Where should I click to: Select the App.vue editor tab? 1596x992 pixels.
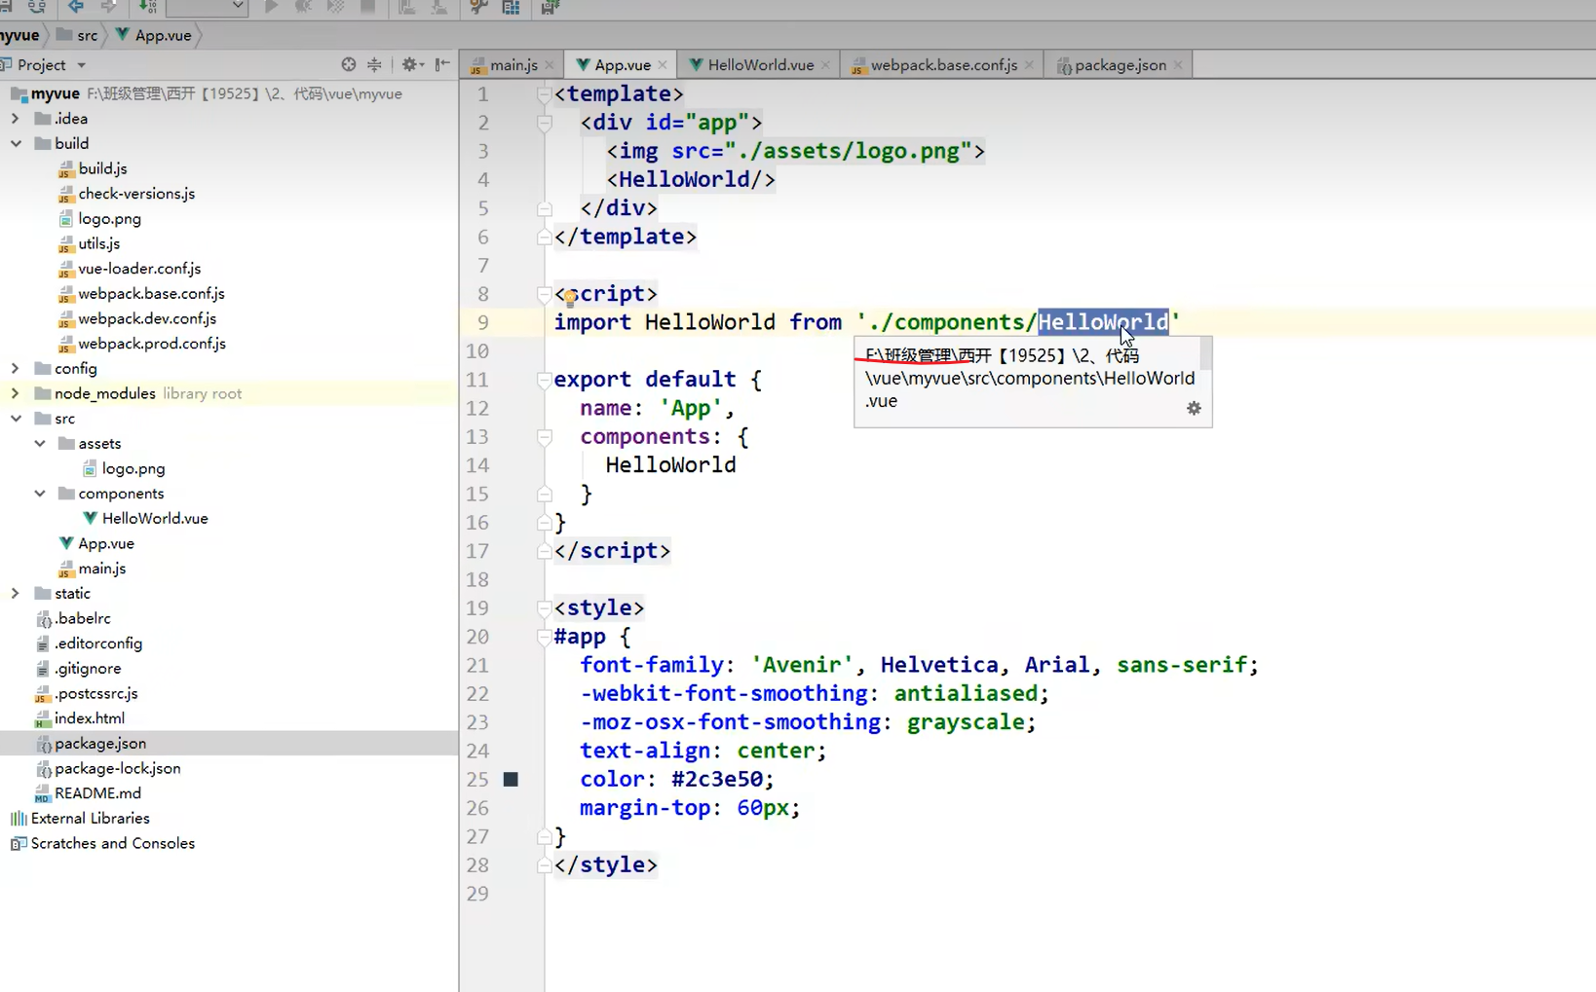pos(622,65)
